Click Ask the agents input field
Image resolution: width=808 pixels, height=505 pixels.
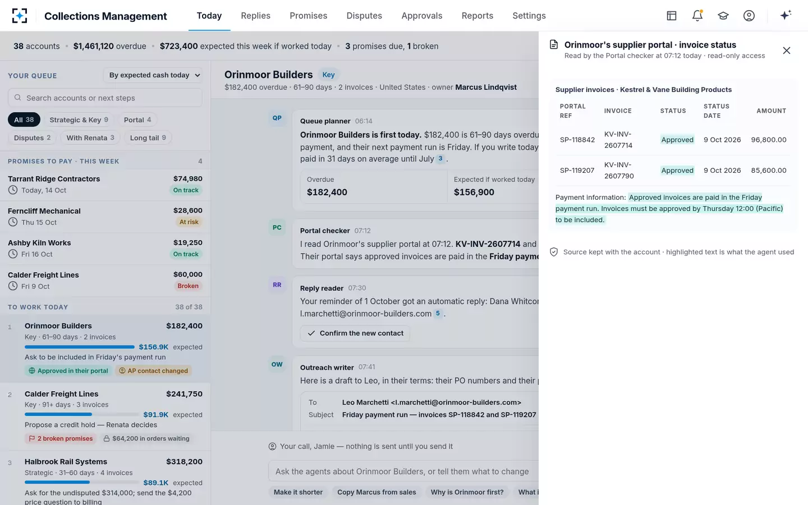(x=403, y=471)
